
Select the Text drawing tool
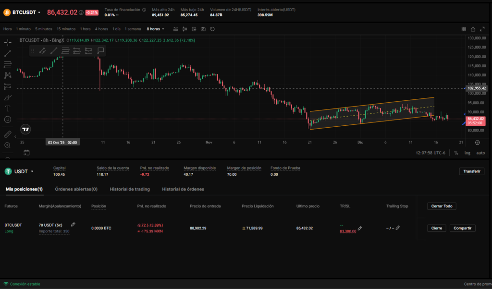coord(8,108)
